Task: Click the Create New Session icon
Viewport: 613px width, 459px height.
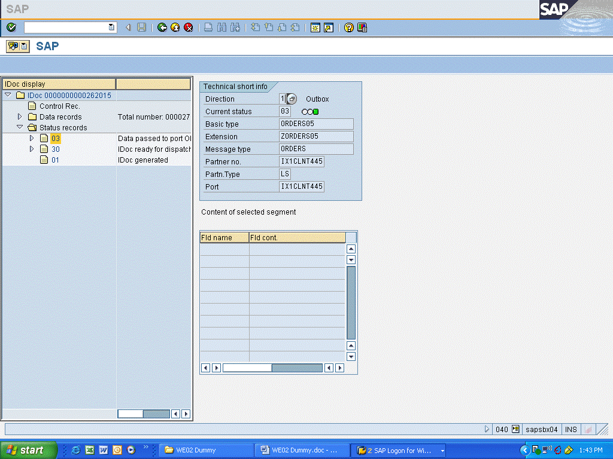Action: (x=315, y=27)
